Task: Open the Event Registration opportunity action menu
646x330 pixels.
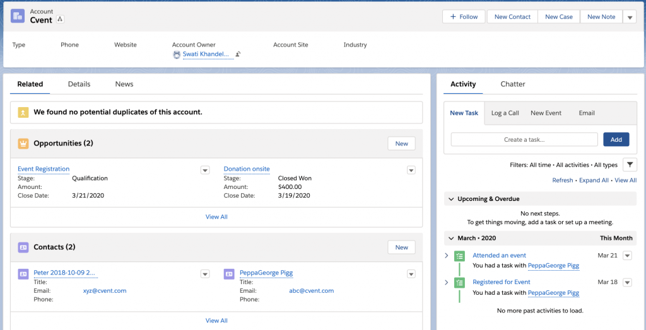Action: [x=204, y=170]
